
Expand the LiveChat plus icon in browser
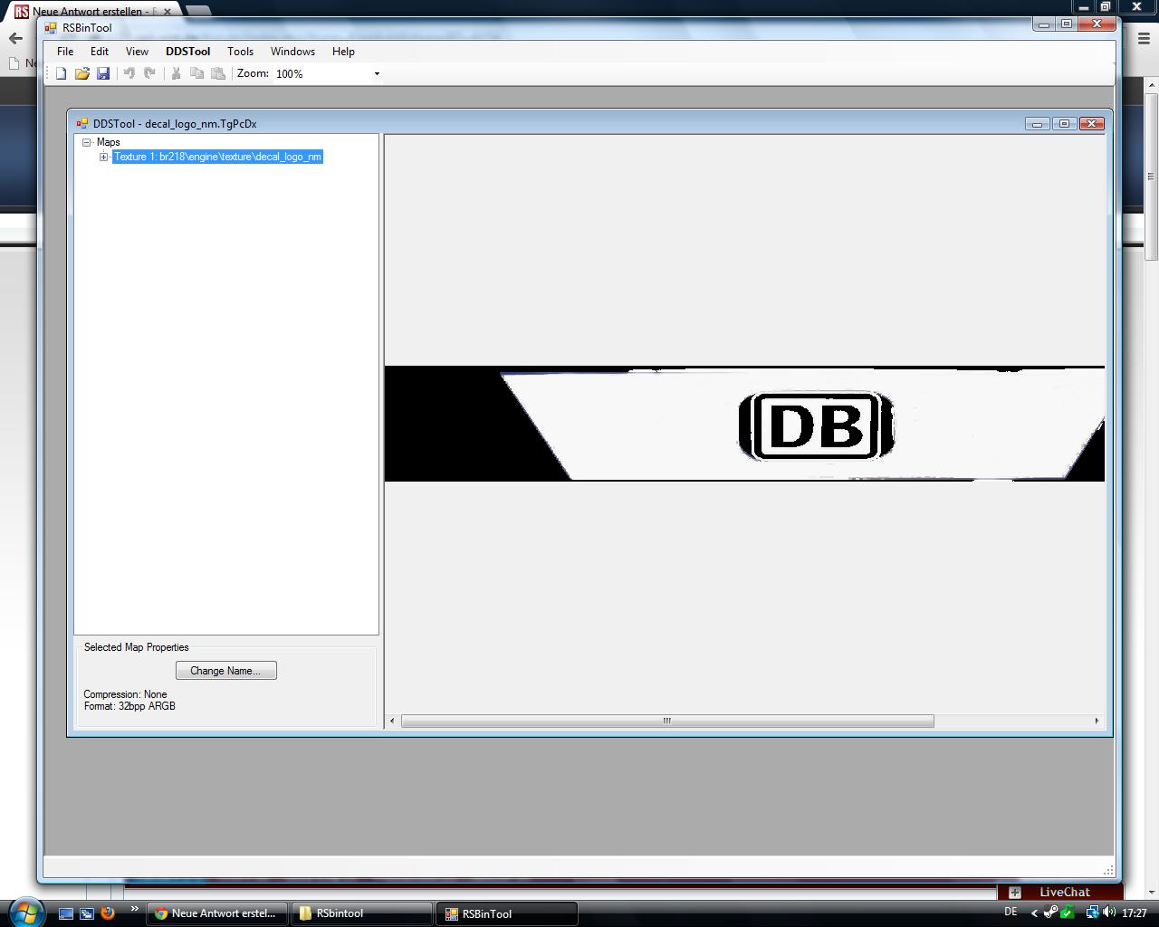(x=1015, y=893)
